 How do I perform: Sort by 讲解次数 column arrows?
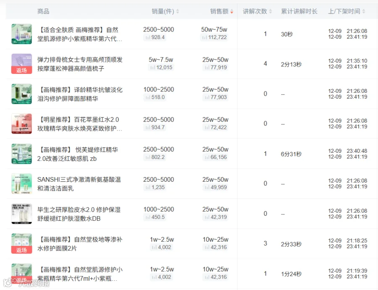point(270,11)
